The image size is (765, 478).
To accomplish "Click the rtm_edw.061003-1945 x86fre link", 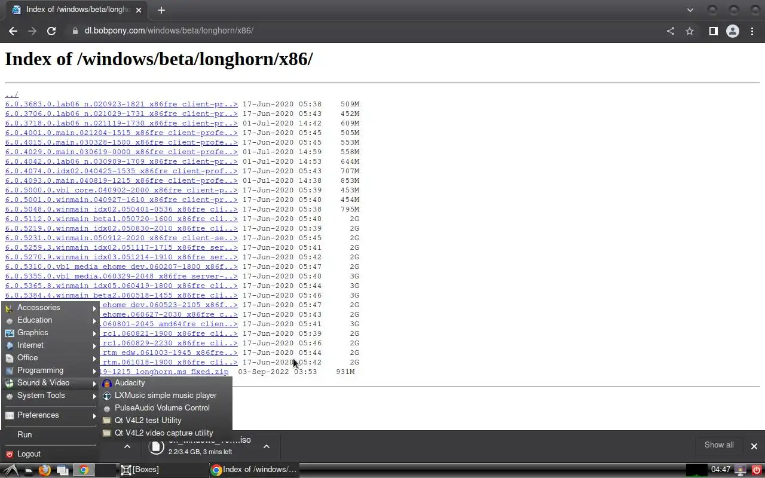I will [169, 353].
